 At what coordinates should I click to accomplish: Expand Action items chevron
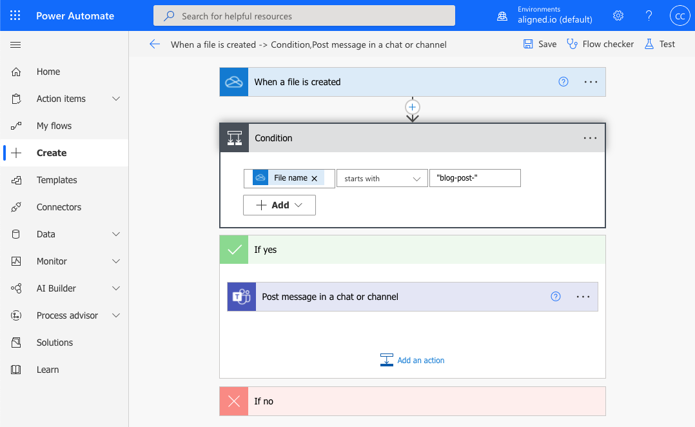coord(116,99)
